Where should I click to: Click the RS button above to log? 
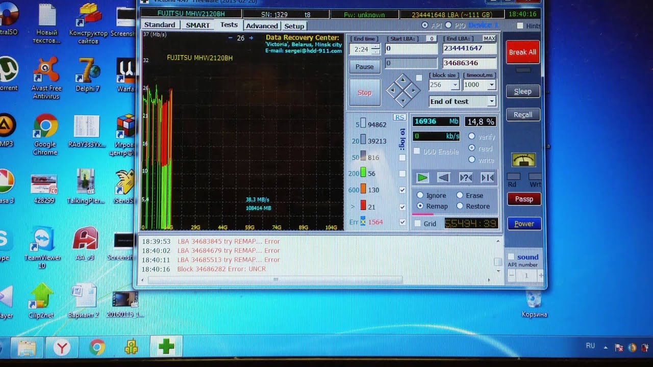tap(399, 117)
